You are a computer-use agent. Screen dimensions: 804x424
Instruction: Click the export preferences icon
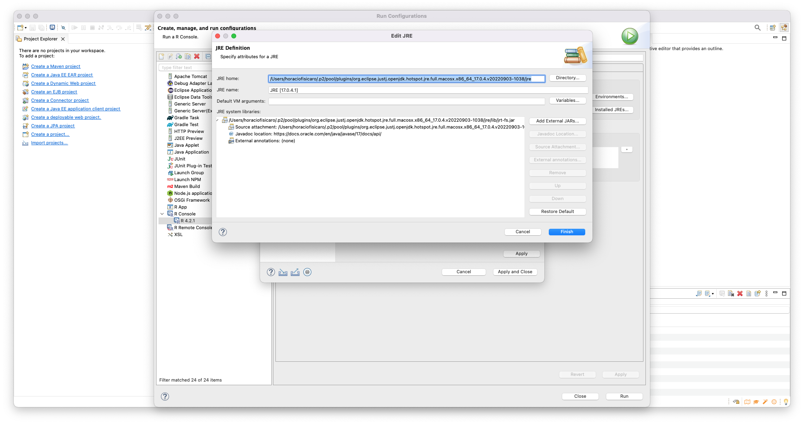pyautogui.click(x=295, y=272)
